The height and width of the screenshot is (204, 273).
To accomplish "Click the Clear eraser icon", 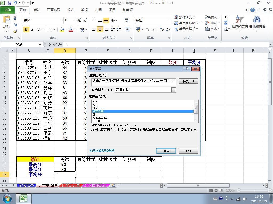I will click(x=226, y=29).
